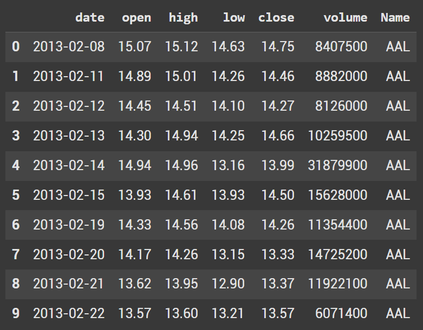Click the "date" column header

click(89, 17)
